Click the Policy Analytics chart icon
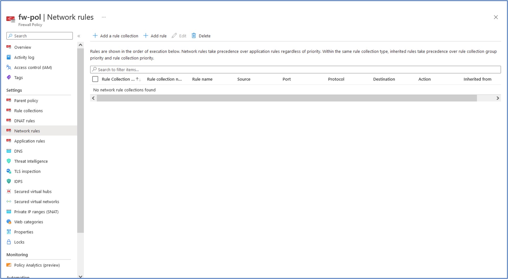This screenshot has width=508, height=279. (9, 265)
